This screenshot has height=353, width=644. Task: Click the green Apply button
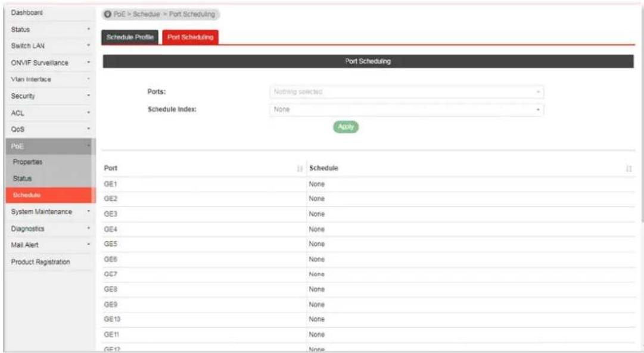click(346, 127)
